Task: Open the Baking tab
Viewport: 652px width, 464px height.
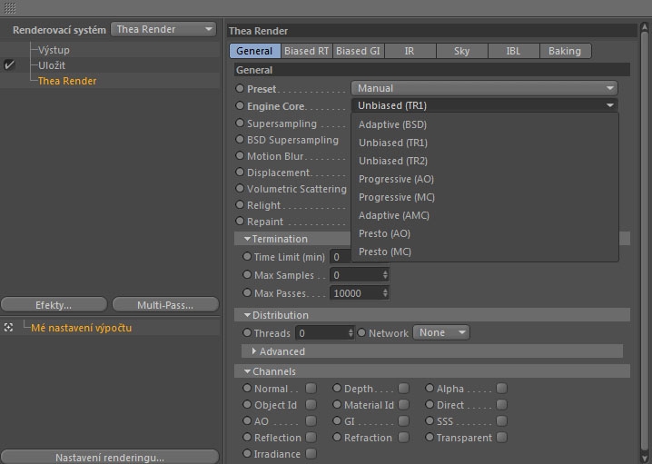Action: coord(565,51)
